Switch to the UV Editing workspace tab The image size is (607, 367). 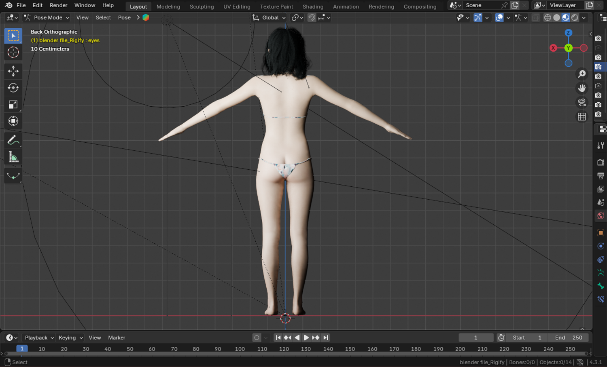coord(237,6)
